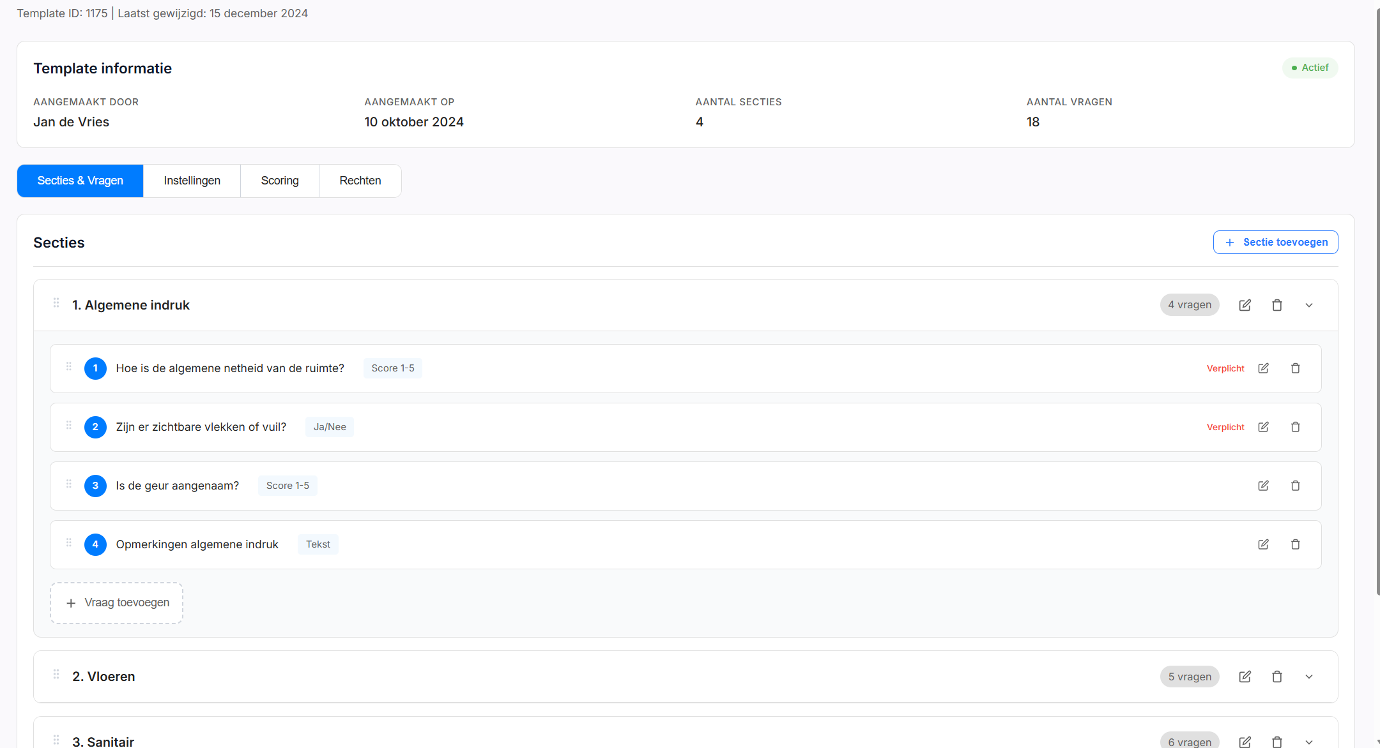Delete the section 'Vloeren'
This screenshot has width=1380, height=748.
(x=1277, y=676)
